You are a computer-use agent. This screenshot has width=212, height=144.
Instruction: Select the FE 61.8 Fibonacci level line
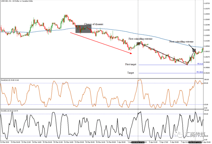pos(171,65)
